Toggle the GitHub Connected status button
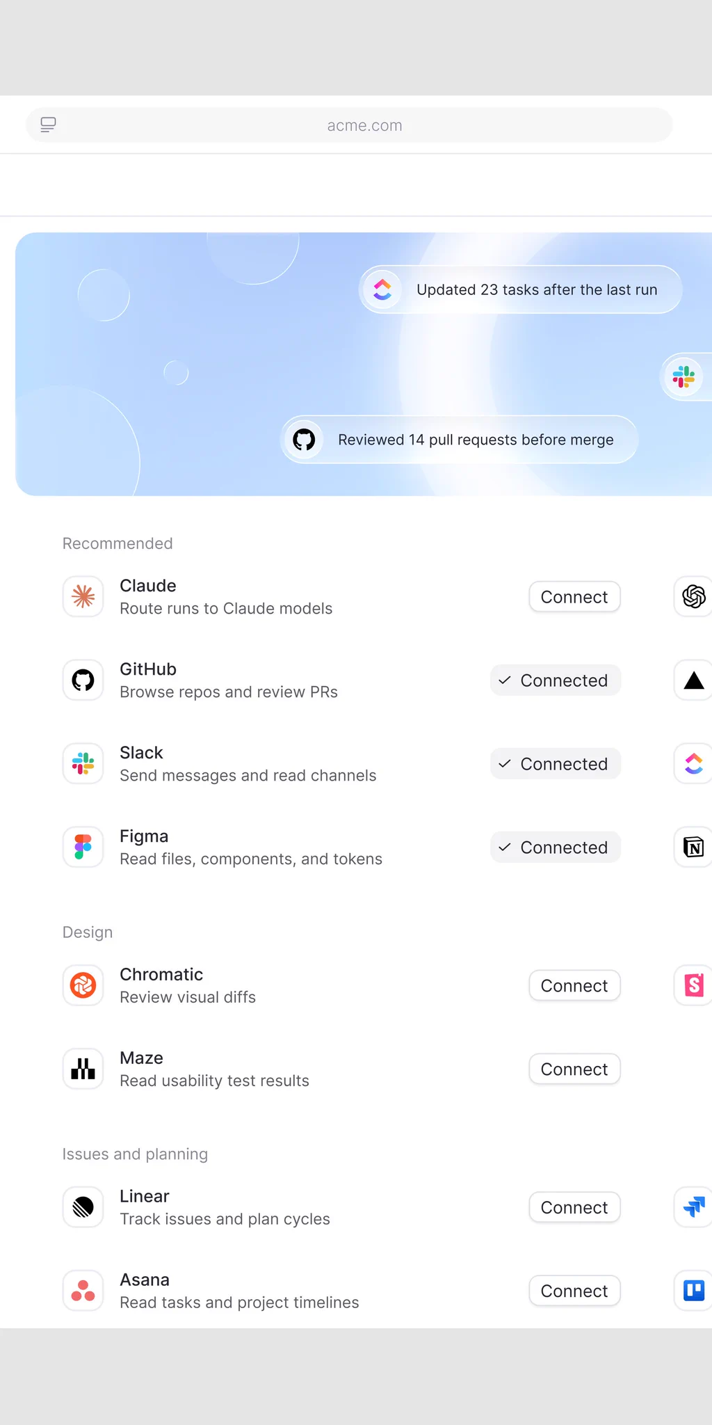The width and height of the screenshot is (712, 1425). click(x=556, y=680)
